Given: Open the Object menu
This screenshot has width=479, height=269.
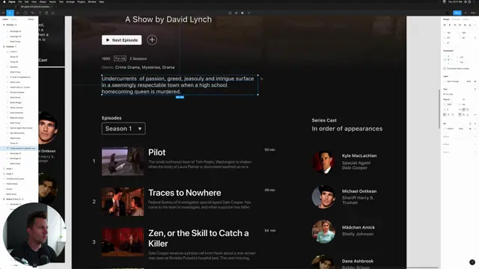Looking at the screenshot, I should pyautogui.click(x=43, y=1).
